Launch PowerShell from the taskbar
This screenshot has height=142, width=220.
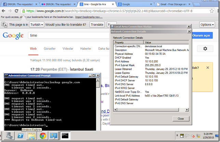(x=20, y=136)
